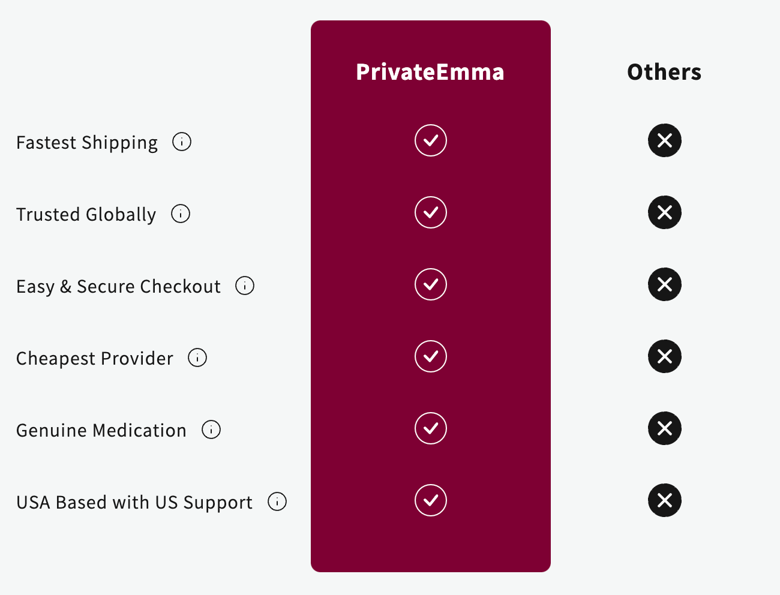
Task: Click PrivateEmma checkmark for Fastest Shipping
Action: [x=431, y=140]
